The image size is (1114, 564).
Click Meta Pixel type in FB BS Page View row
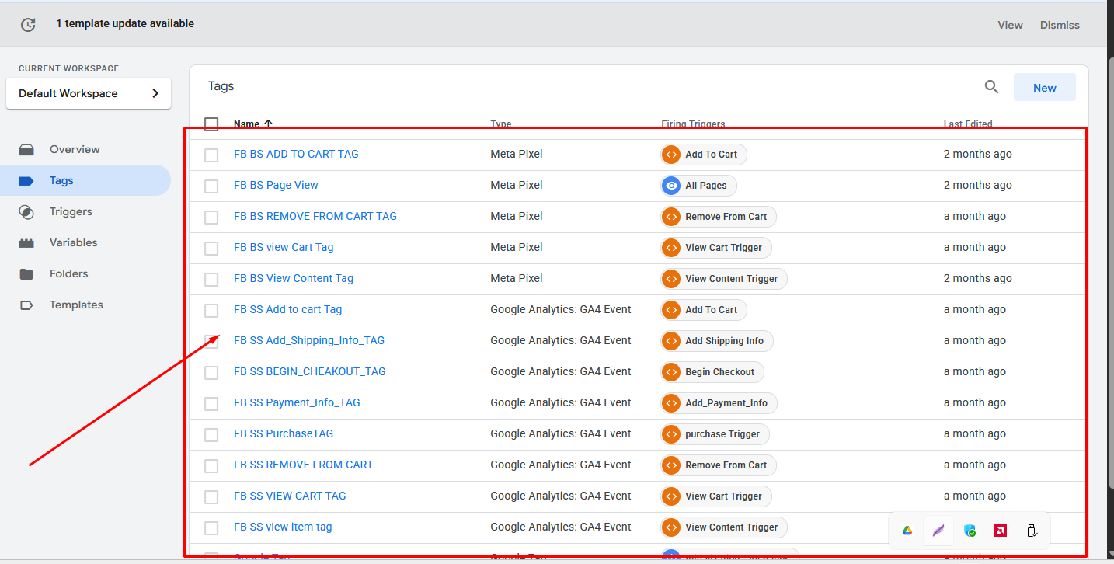517,185
